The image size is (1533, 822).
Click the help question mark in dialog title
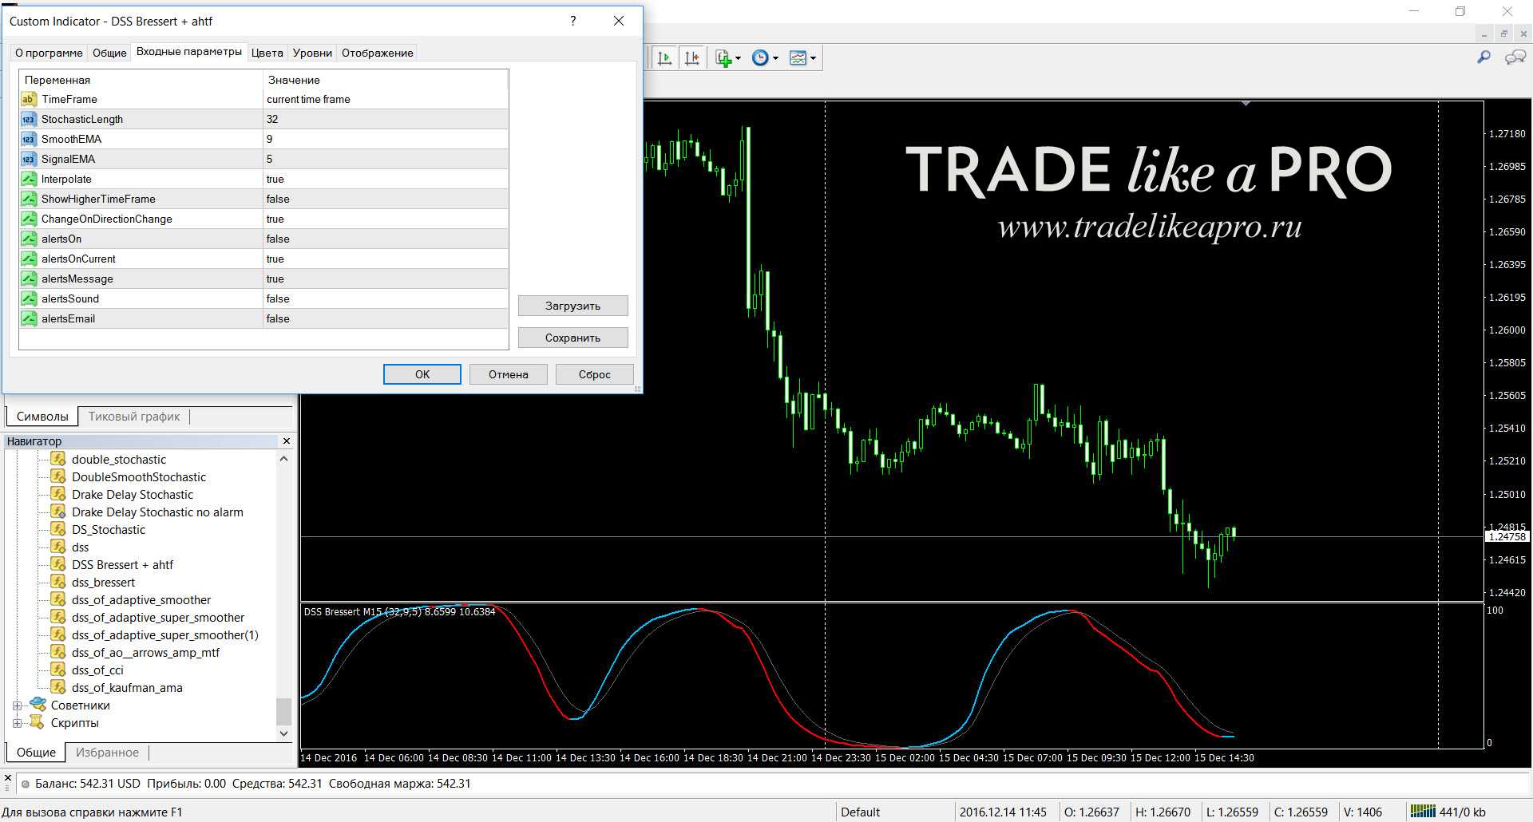coord(572,21)
